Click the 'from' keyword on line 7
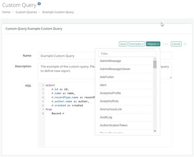 49,110
